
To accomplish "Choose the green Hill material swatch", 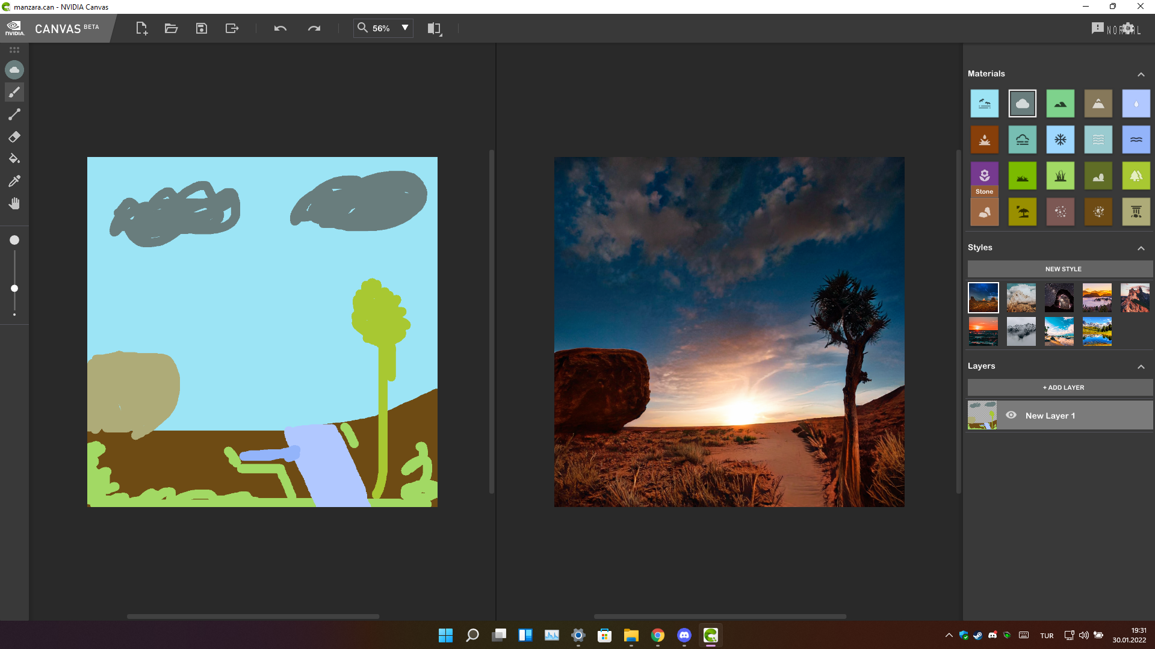I will coord(1061,103).
